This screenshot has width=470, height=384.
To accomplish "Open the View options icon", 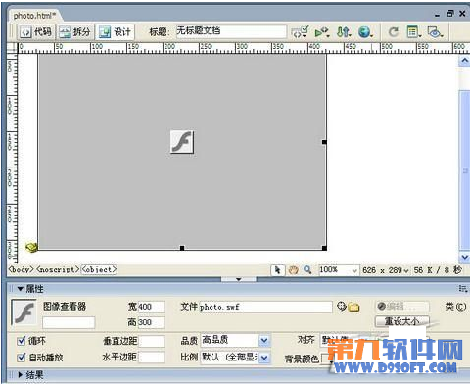I will (414, 32).
